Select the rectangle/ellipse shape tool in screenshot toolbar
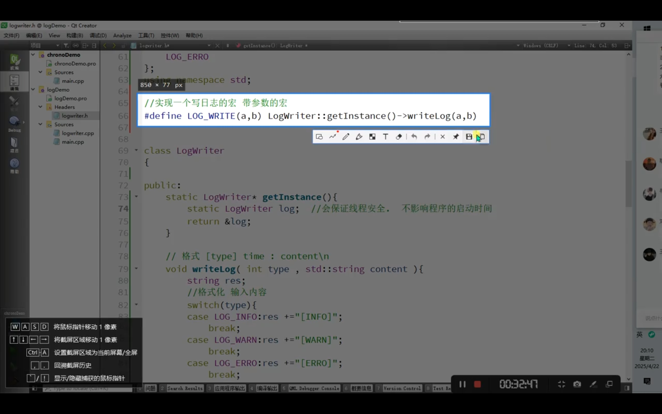Image resolution: width=662 pixels, height=414 pixels. click(319, 137)
